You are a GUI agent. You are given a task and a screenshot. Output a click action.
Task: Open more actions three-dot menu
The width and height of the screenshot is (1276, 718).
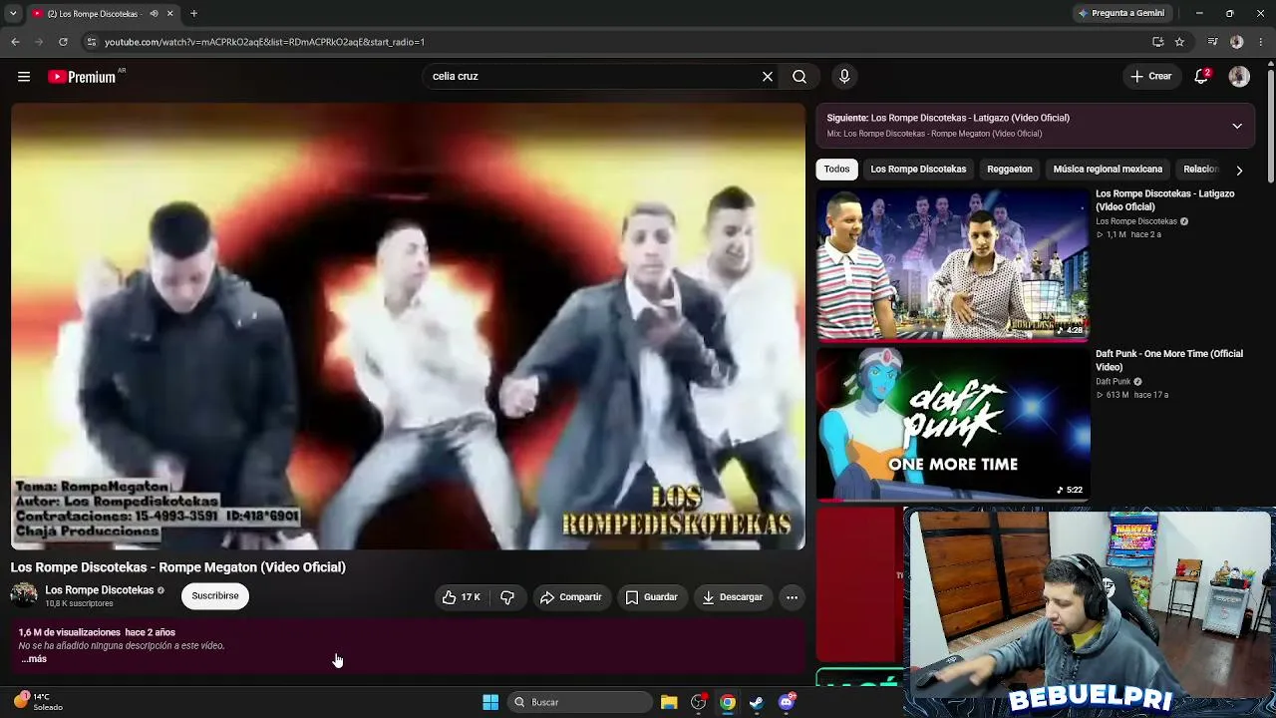tap(792, 597)
